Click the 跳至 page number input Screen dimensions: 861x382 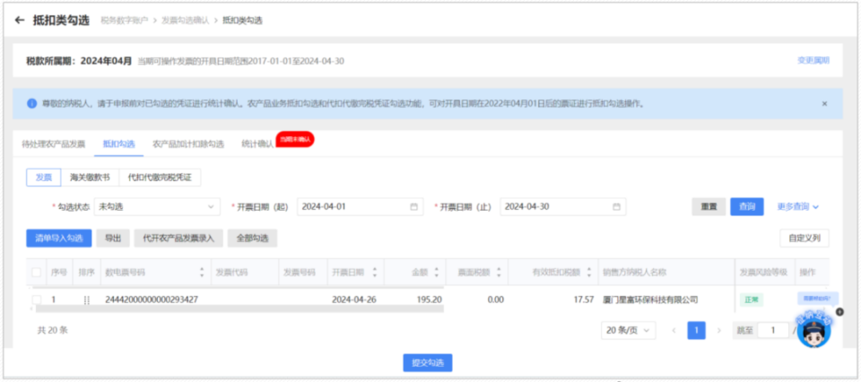coord(773,330)
